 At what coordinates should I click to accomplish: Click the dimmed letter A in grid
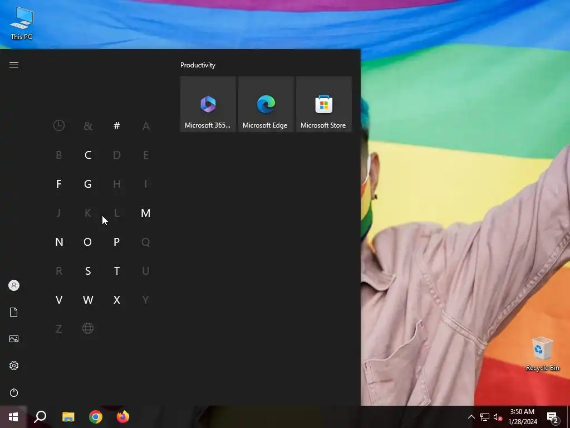coord(146,126)
